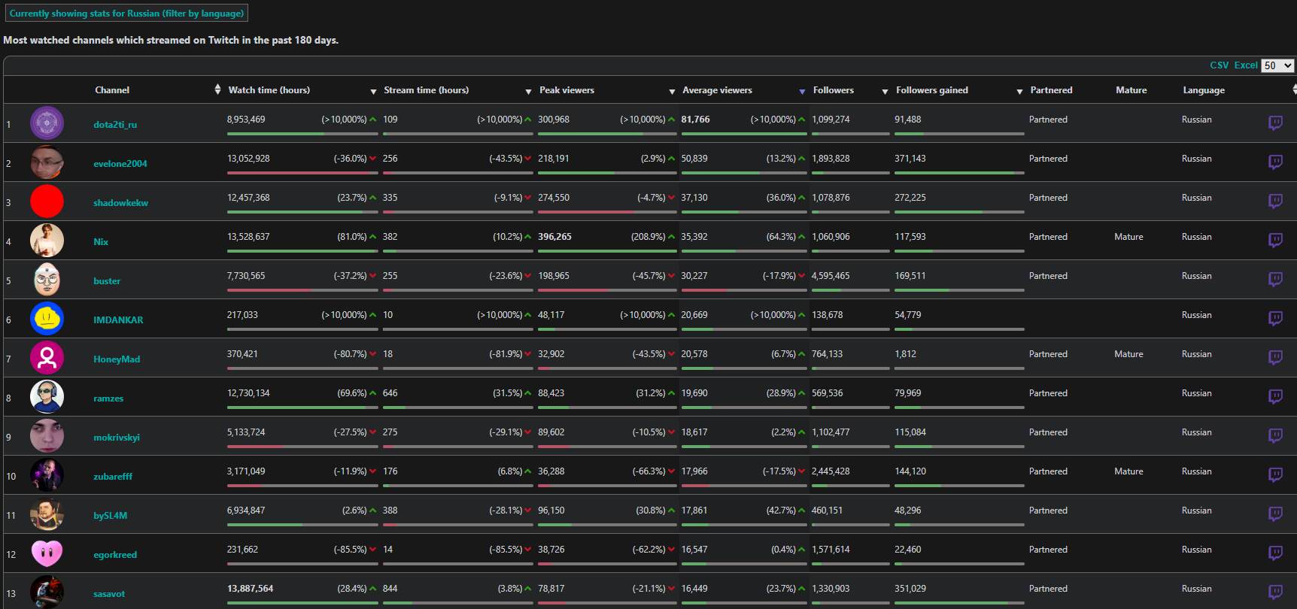The height and width of the screenshot is (609, 1297).
Task: Open Twitch chat icon for HoneyMad
Action: click(x=1275, y=357)
